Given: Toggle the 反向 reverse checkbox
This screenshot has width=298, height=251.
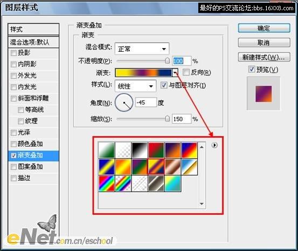Looking at the screenshot, I should (186, 72).
